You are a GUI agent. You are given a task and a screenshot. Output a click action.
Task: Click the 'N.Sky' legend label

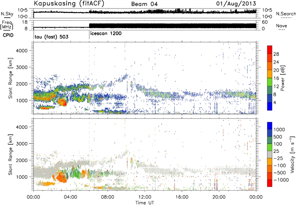pos(7,14)
